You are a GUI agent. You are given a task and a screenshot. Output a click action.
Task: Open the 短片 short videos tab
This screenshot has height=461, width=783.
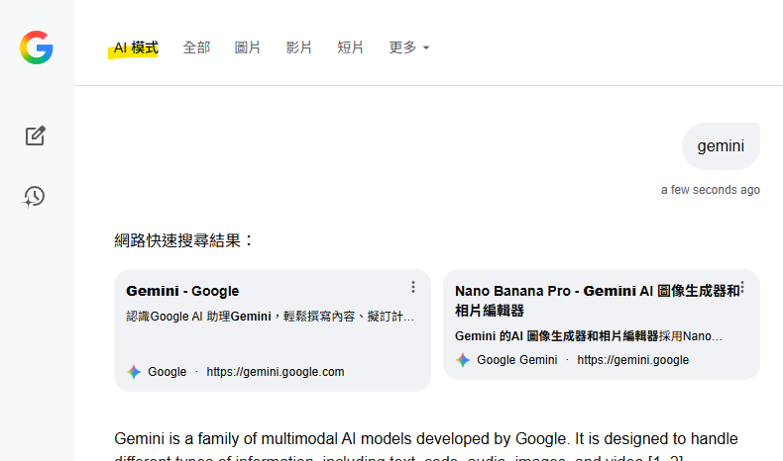point(350,47)
